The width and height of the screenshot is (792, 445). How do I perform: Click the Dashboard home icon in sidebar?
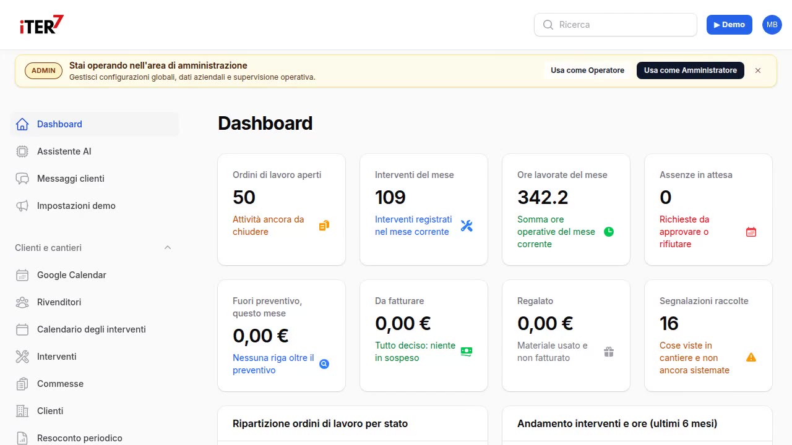(x=22, y=124)
